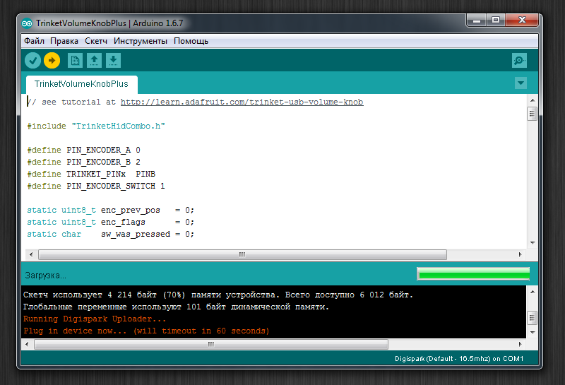
Task: Click the Upload arrow icon
Action: pos(52,61)
